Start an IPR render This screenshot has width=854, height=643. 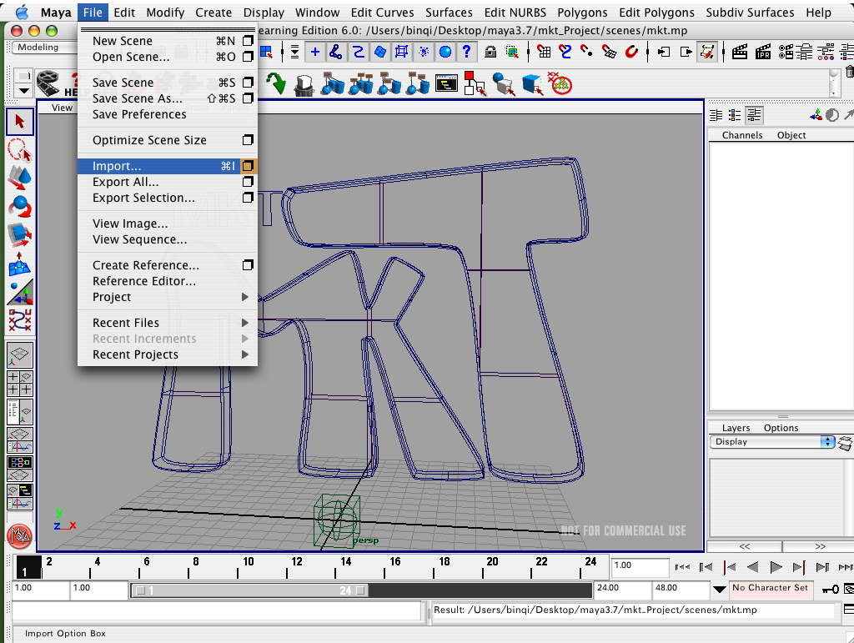click(763, 52)
